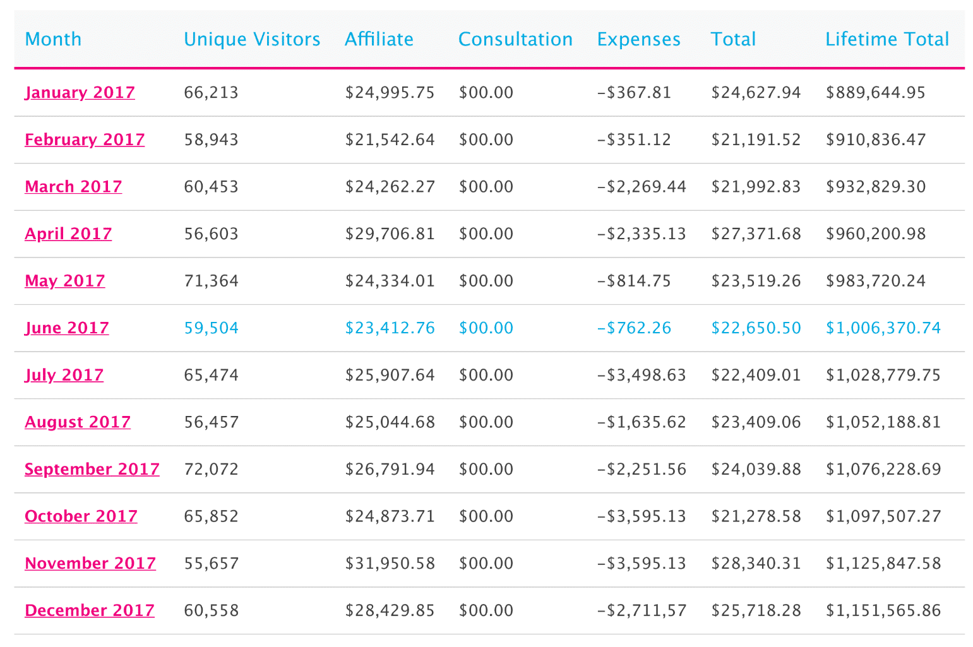Click the Lifetime Total column header
Image resolution: width=973 pixels, height=647 pixels.
coord(887,39)
